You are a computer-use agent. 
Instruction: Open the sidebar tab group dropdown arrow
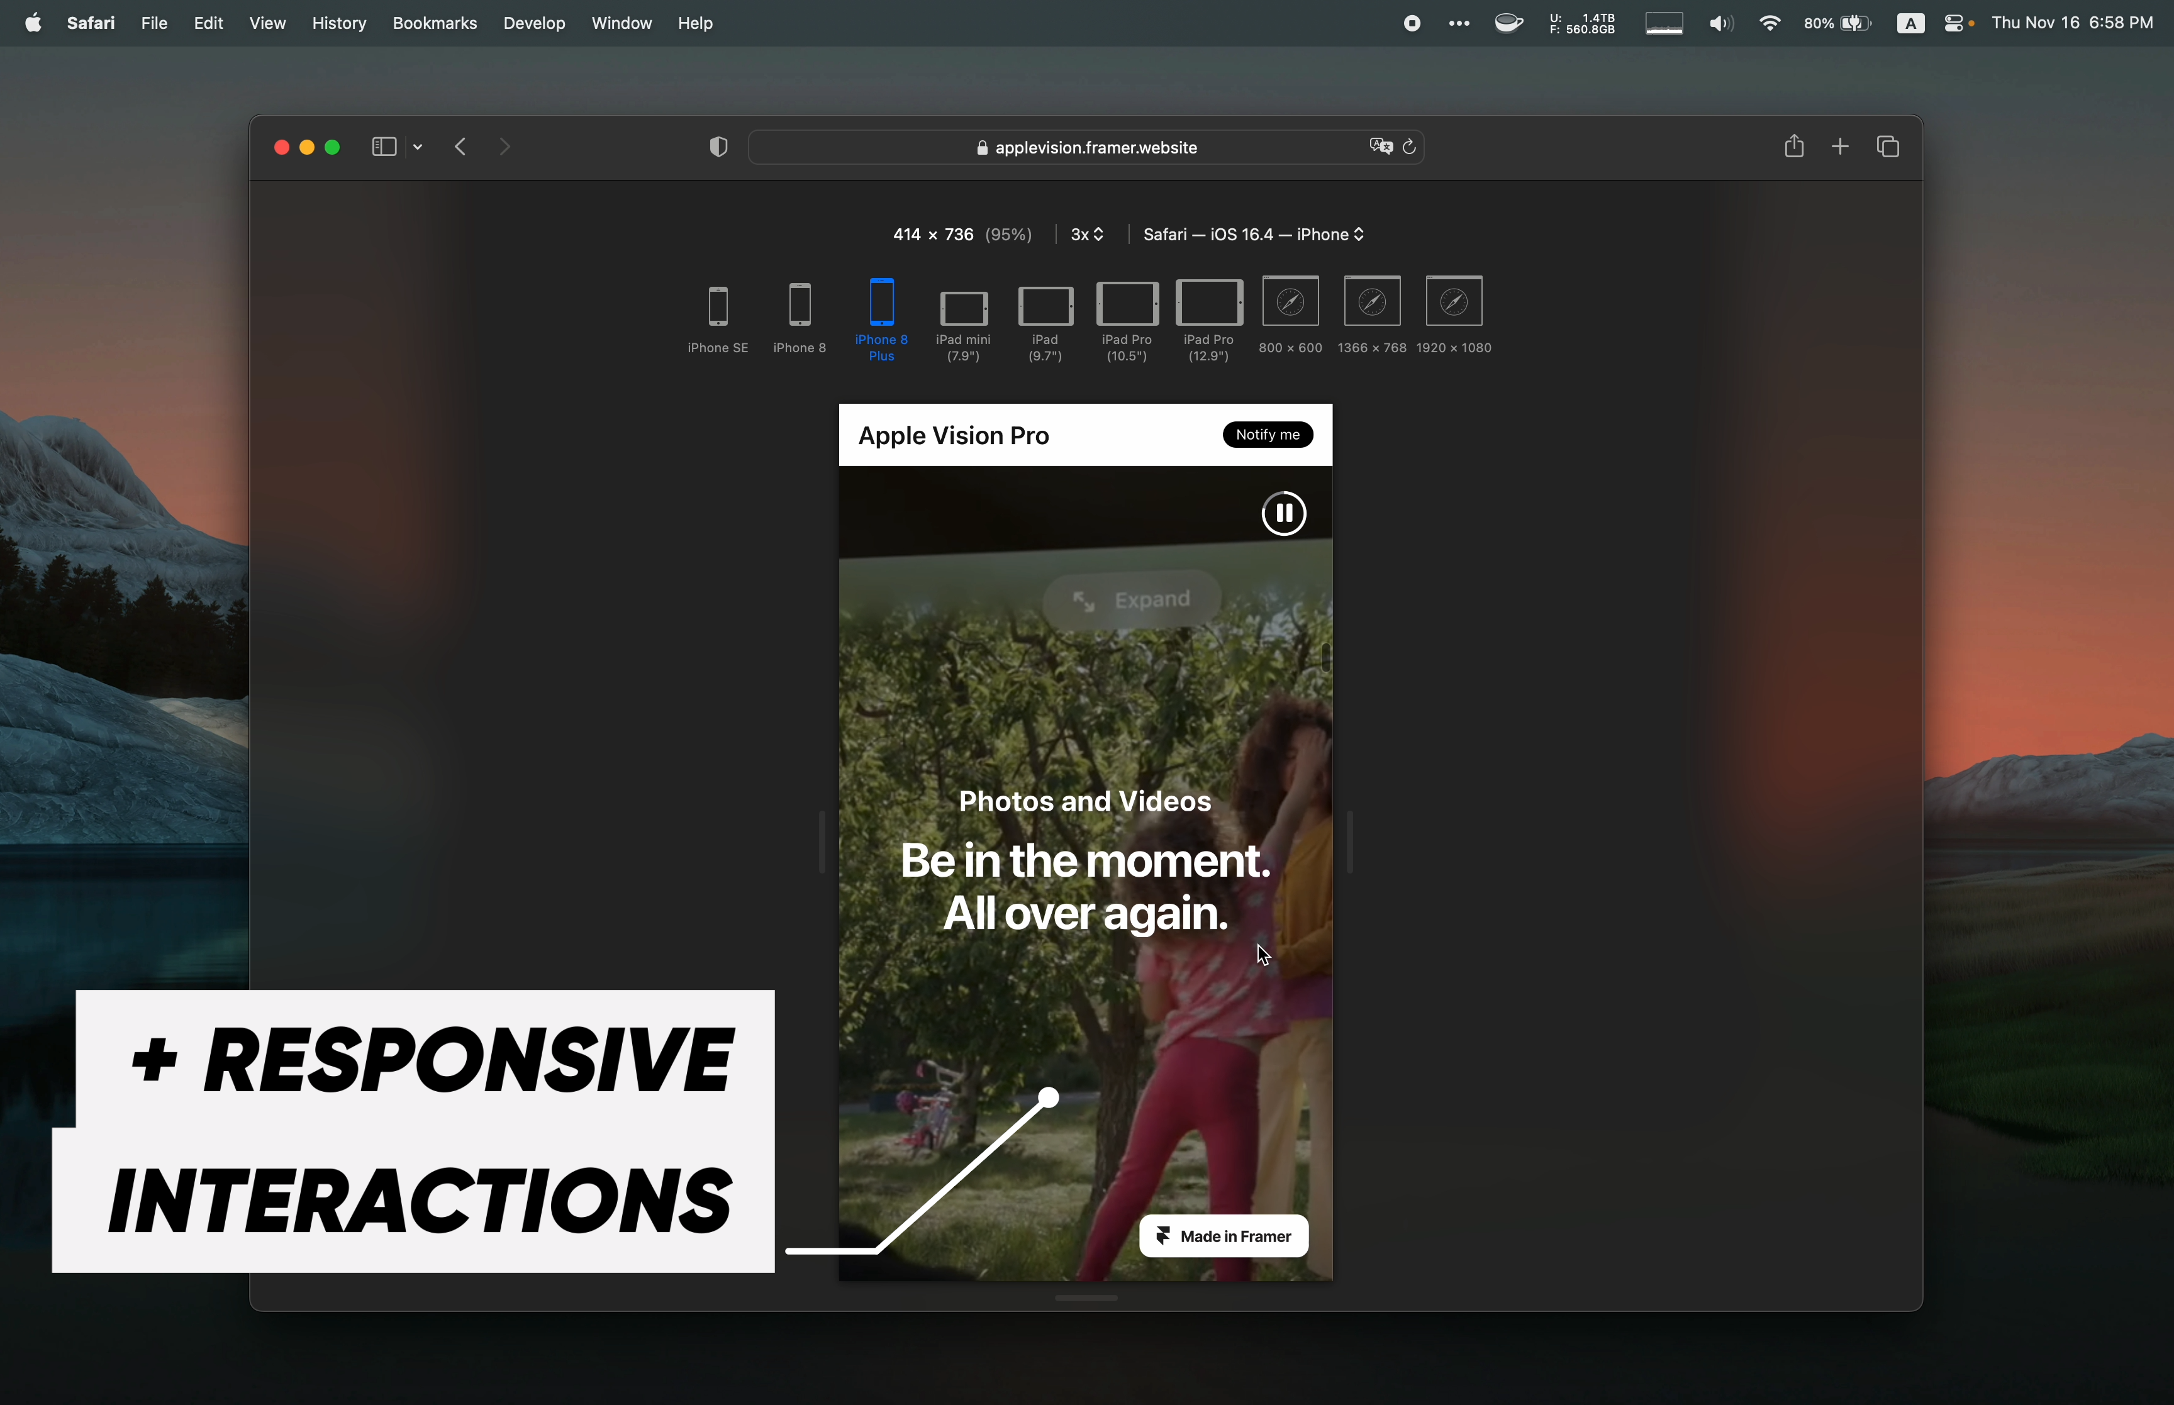click(x=418, y=147)
